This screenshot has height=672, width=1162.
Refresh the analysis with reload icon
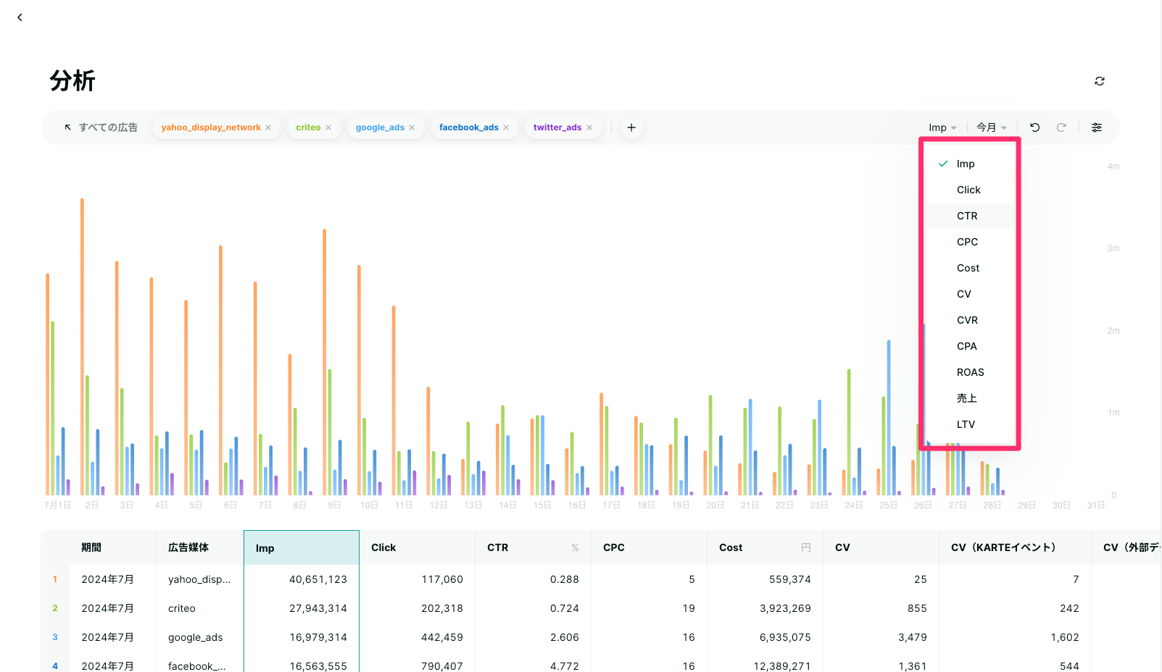1100,81
